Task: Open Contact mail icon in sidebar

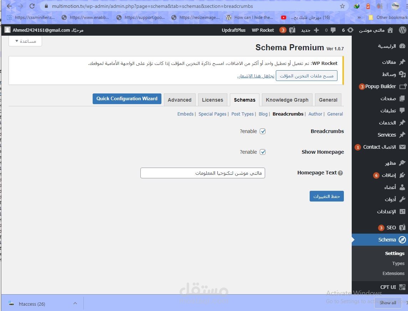Action: coord(402,147)
